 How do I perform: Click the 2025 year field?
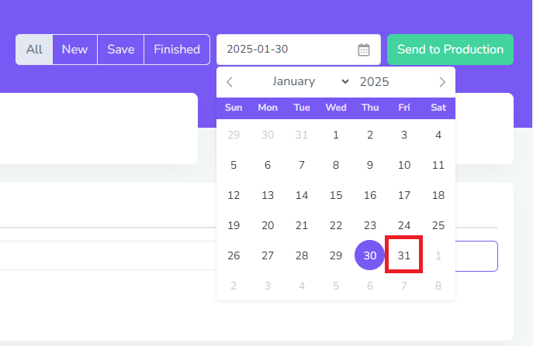(x=375, y=81)
